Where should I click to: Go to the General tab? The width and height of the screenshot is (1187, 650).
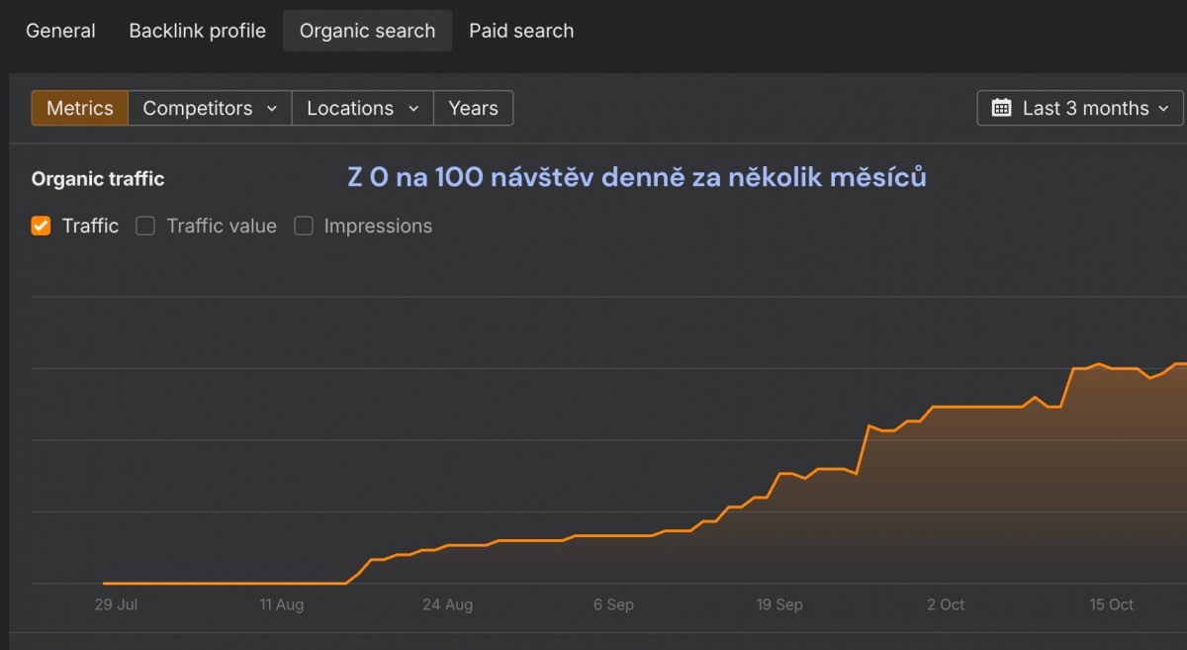(x=60, y=31)
